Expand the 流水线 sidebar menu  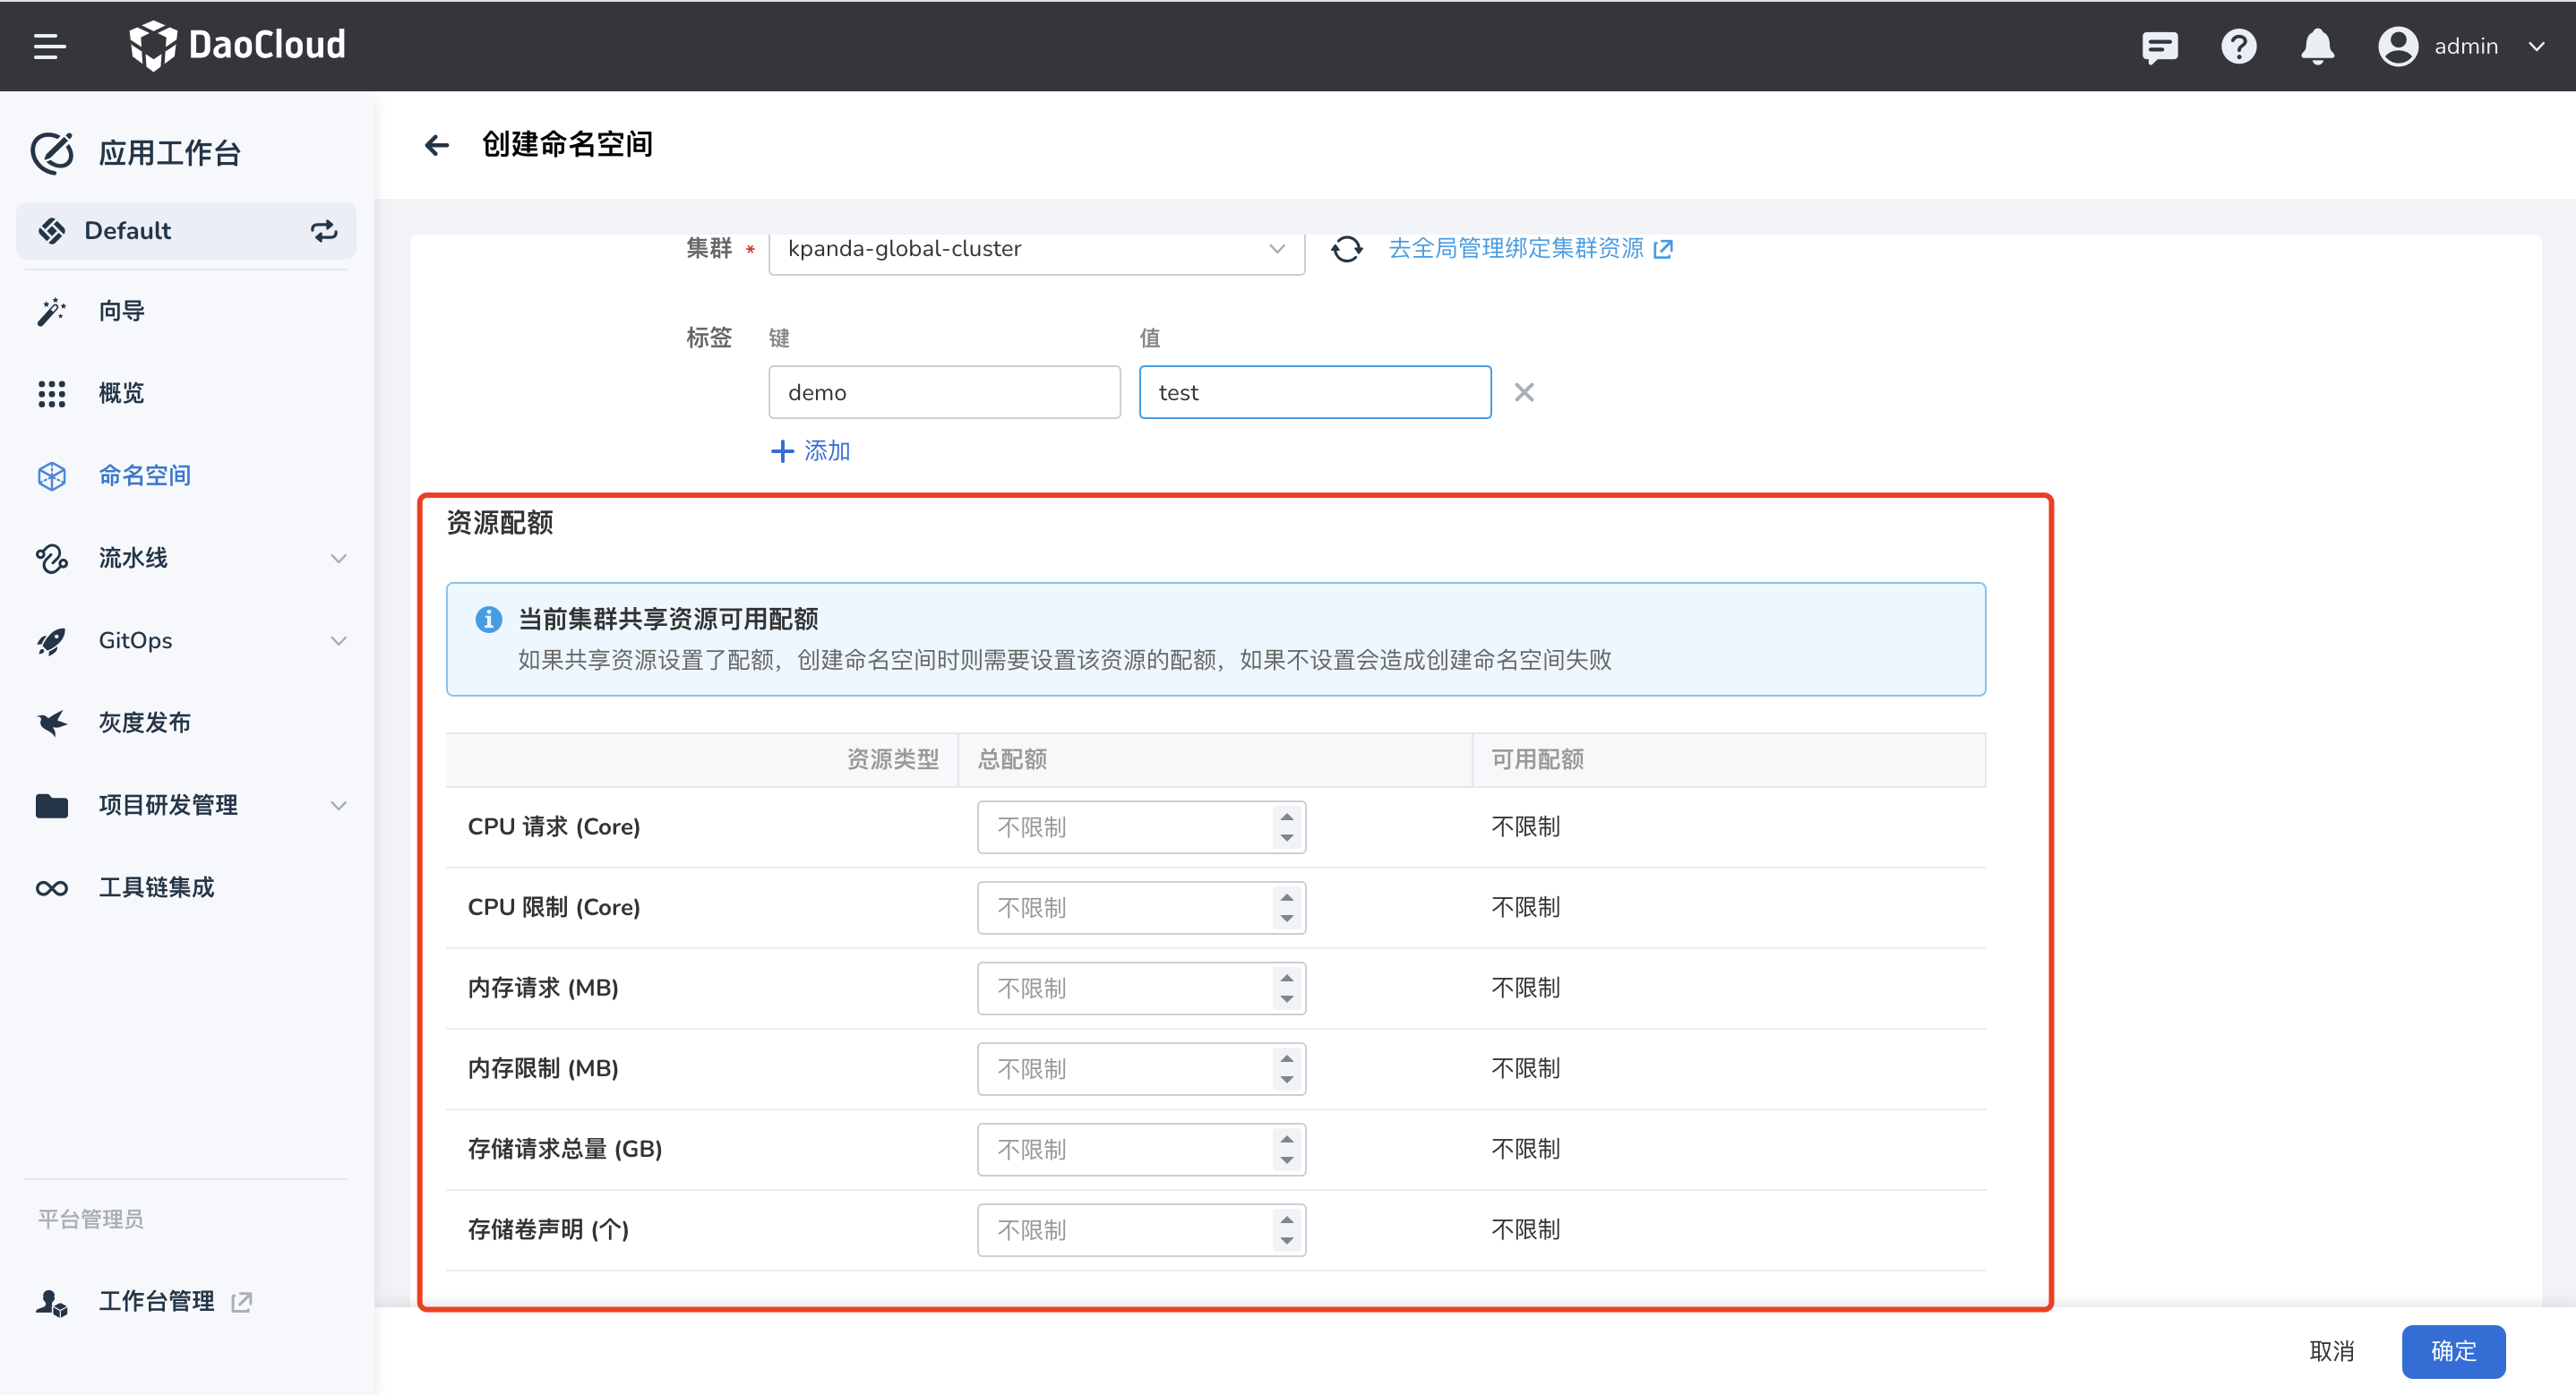click(338, 558)
